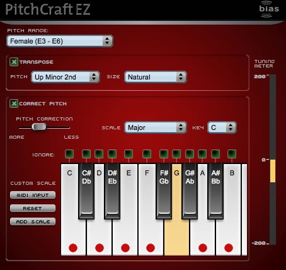Screen dimensions: 286x270
Task: Click the stepper arrows on the Scale dropdown
Action: 180,127
